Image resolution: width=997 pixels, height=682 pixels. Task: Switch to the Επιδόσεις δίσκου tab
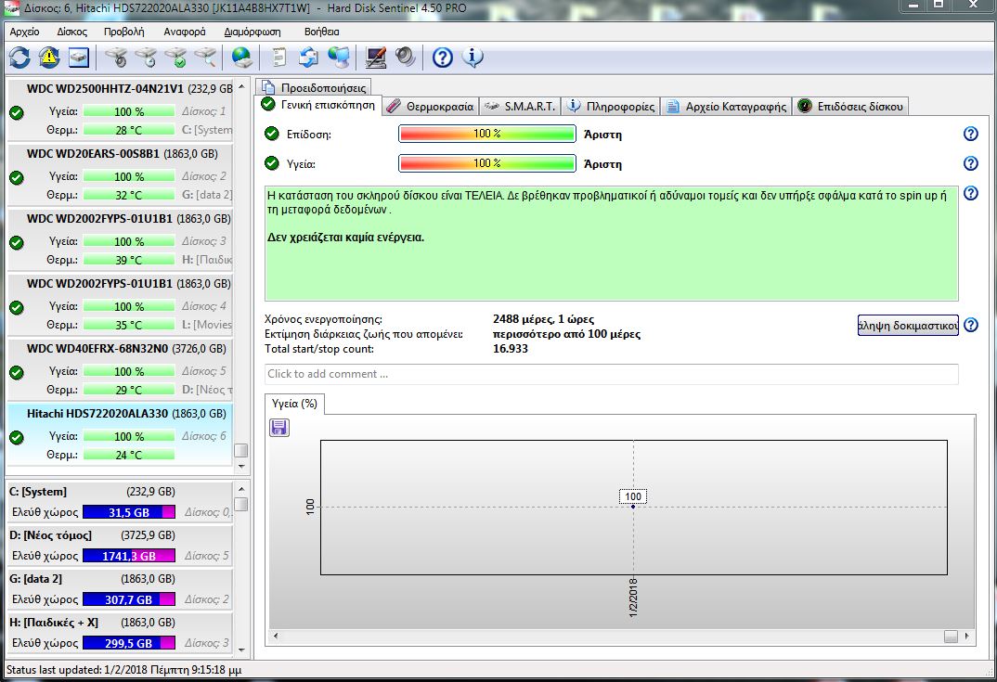tap(850, 106)
